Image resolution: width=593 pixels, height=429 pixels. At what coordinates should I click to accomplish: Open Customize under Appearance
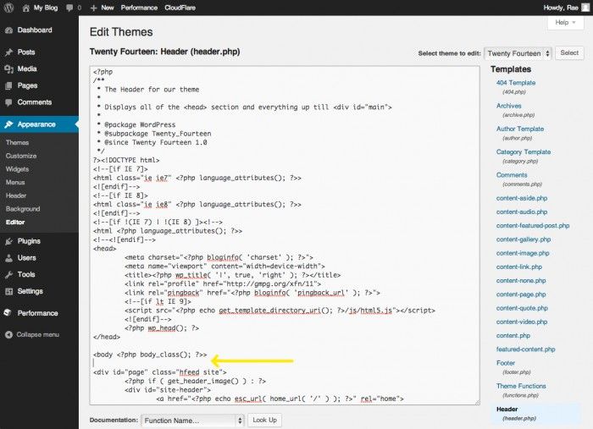point(21,156)
